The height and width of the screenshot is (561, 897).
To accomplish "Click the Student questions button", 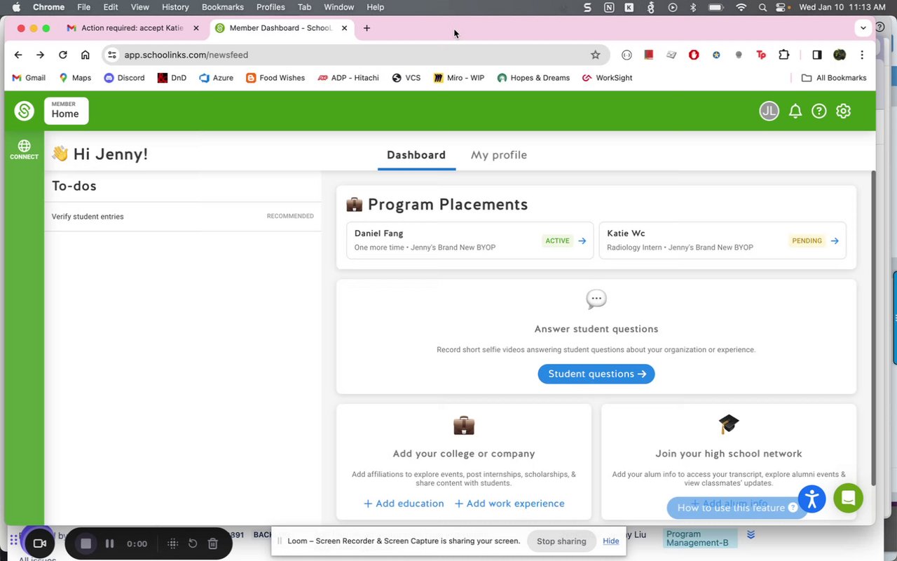I will click(x=596, y=374).
